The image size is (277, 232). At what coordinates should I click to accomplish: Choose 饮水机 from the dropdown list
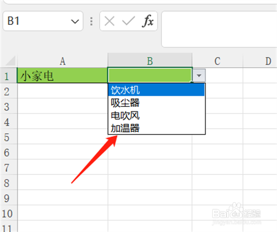[156, 90]
